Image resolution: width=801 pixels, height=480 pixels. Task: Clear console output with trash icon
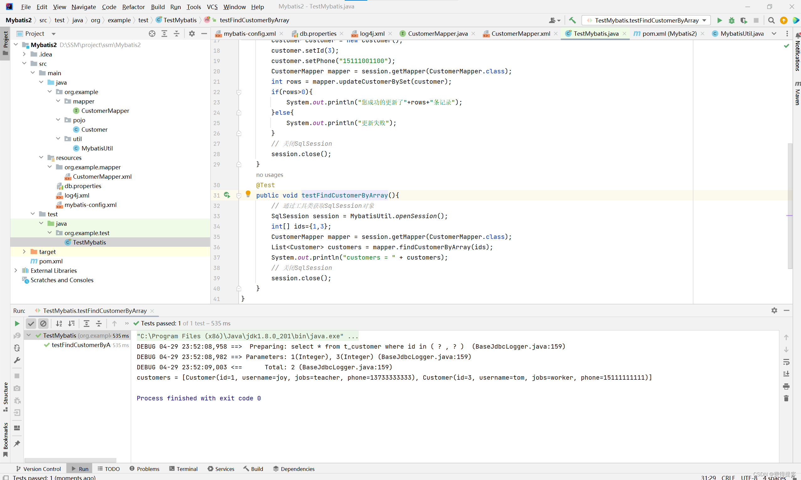tap(786, 398)
